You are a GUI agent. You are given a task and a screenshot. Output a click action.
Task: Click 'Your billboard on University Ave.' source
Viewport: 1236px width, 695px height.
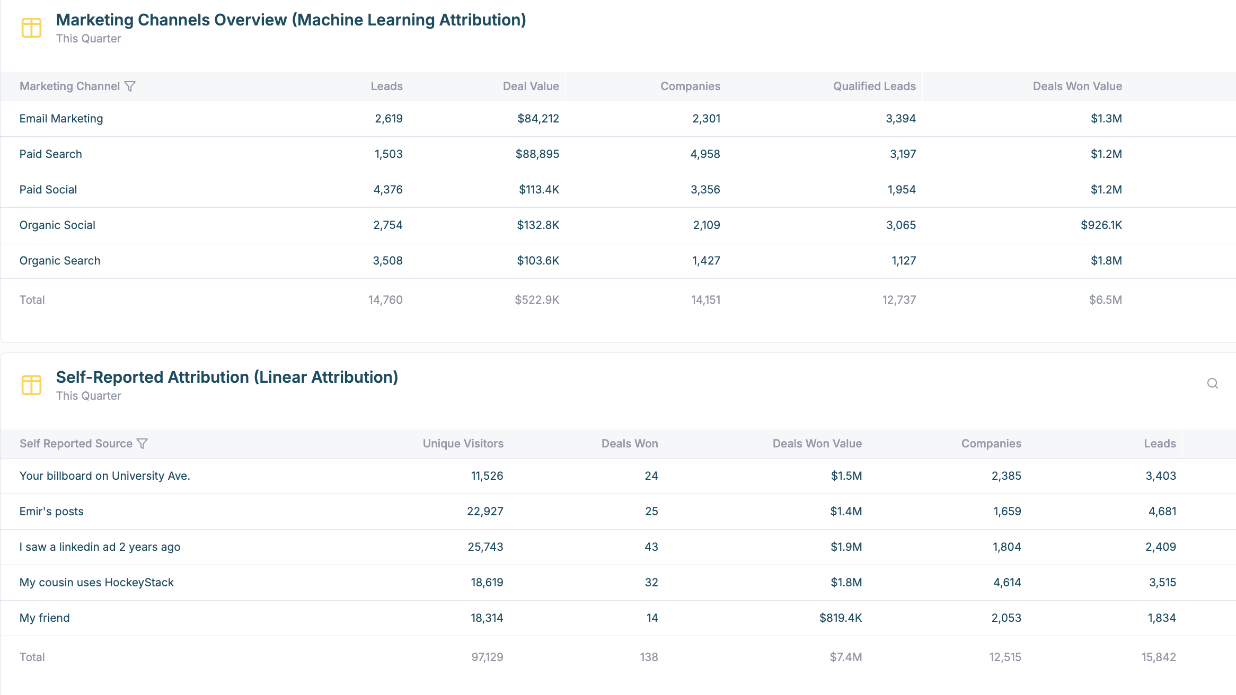click(104, 476)
